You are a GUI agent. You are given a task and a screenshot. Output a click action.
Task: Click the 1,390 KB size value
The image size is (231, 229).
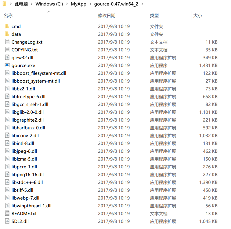(x=208, y=182)
